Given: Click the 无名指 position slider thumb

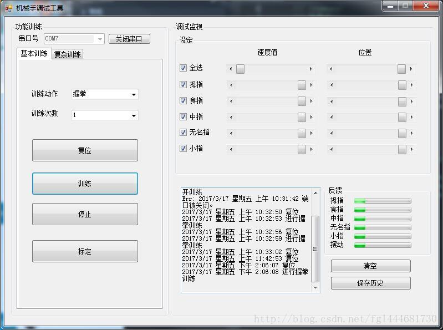Looking at the screenshot, I should (x=402, y=133).
